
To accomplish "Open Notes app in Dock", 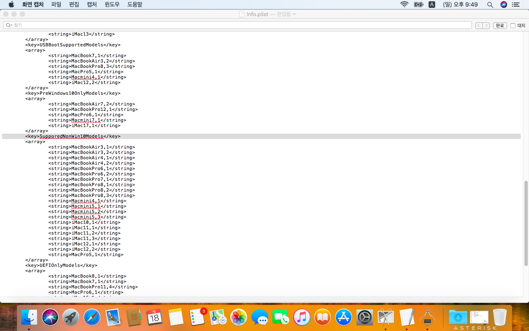I will (x=176, y=318).
